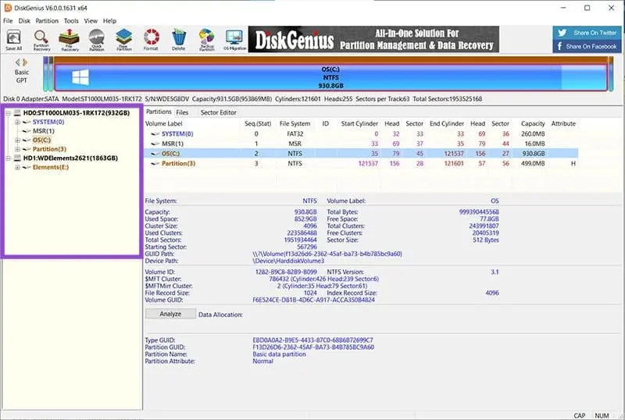The width and height of the screenshot is (625, 420).
Task: Sort by the Volume Label column header
Action: tap(164, 123)
